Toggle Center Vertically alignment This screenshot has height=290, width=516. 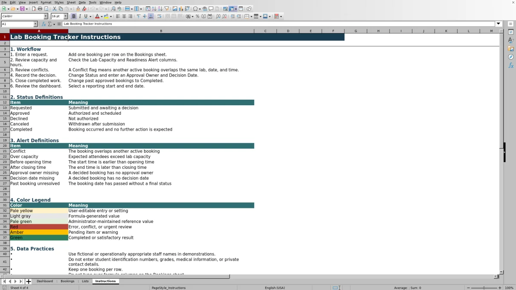point(144,16)
